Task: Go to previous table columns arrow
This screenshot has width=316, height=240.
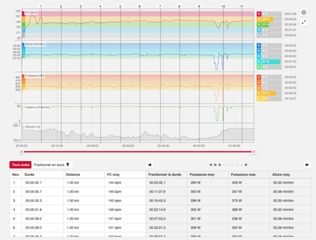Action: [x=149, y=165]
